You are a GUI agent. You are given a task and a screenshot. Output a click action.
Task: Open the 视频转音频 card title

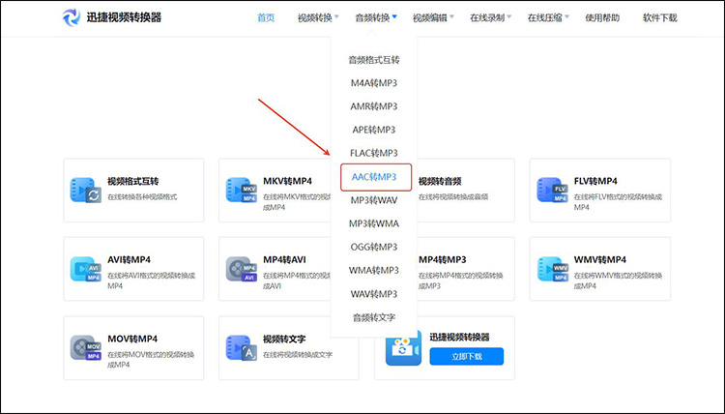[x=440, y=181]
